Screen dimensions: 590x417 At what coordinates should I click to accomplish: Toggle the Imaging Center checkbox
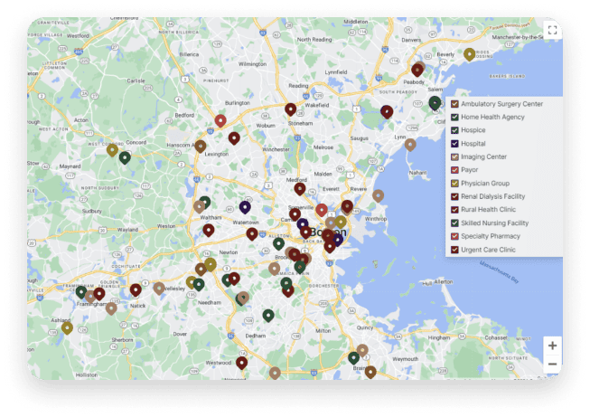tap(454, 157)
